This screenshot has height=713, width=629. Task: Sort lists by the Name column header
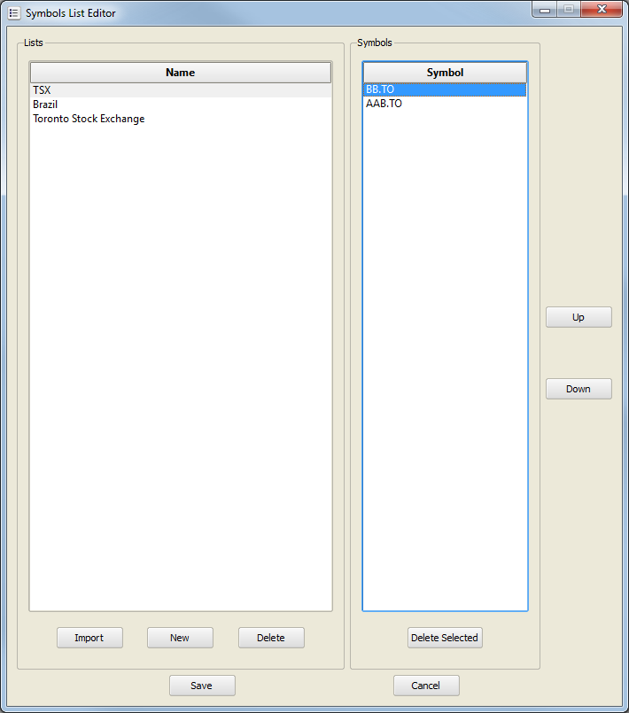(181, 73)
